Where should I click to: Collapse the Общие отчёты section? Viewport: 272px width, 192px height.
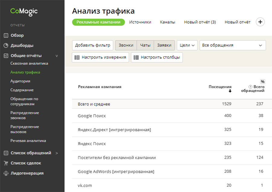click(57, 56)
